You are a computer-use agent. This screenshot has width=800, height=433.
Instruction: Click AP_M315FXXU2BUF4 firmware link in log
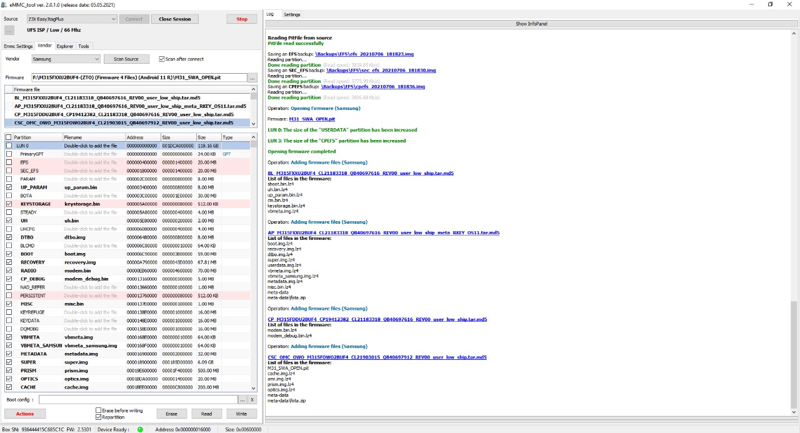coord(384,232)
